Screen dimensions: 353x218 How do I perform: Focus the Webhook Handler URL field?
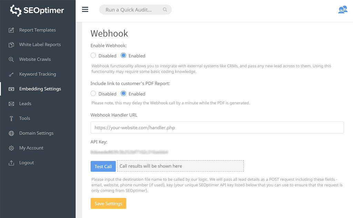(217, 128)
